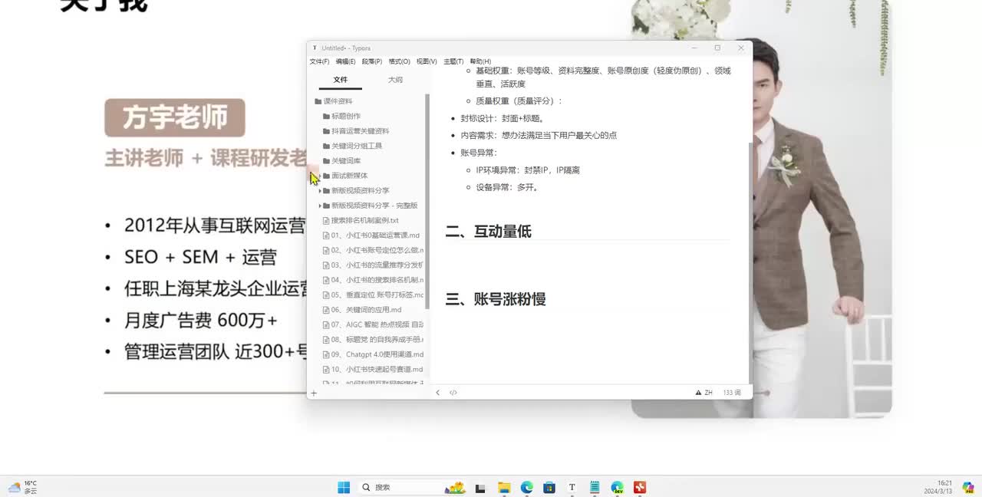Image resolution: width=982 pixels, height=497 pixels.
Task: Open file 03、小红书的流量推荐分发
Action: (374, 265)
